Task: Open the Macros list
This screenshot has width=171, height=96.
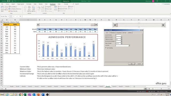Action: (6, 8)
